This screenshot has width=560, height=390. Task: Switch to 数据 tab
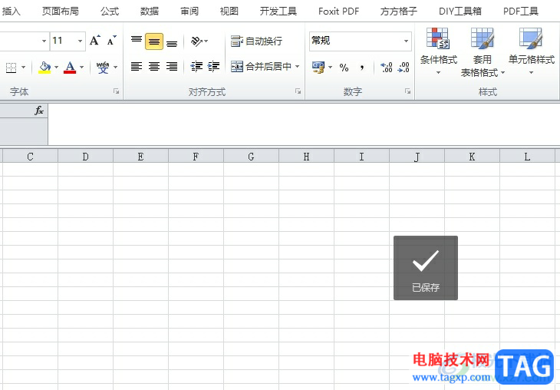(x=150, y=12)
